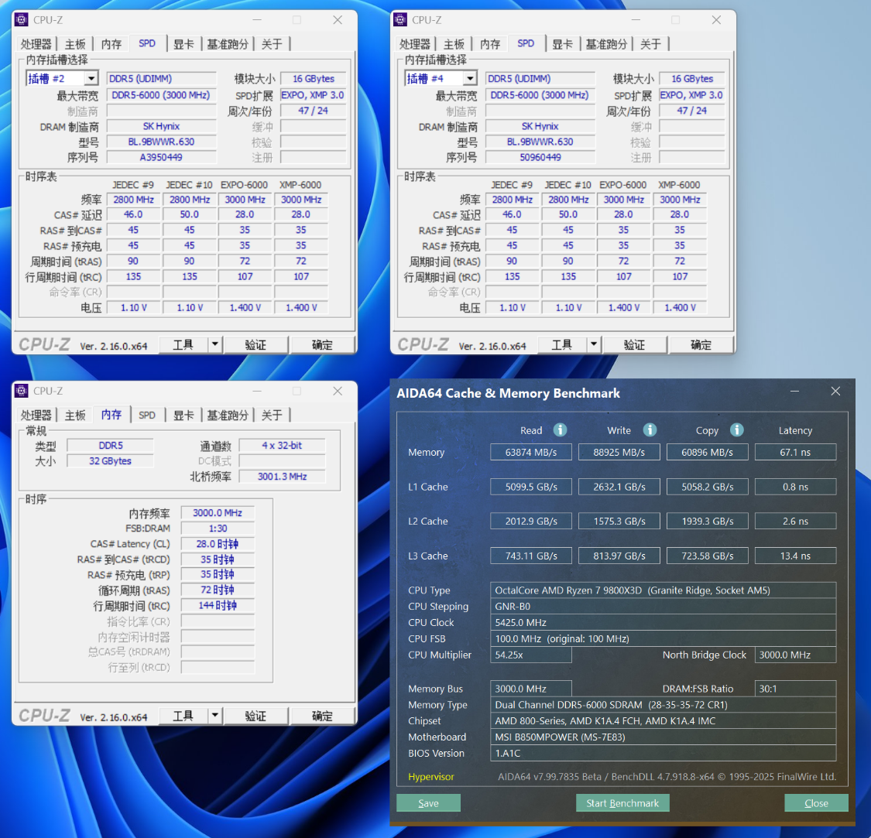This screenshot has height=838, width=871.
Task: Click 确定 button in slot #4 window
Action: click(x=701, y=344)
